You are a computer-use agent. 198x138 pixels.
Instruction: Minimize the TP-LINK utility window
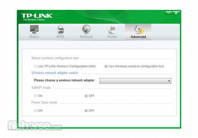[169, 13]
